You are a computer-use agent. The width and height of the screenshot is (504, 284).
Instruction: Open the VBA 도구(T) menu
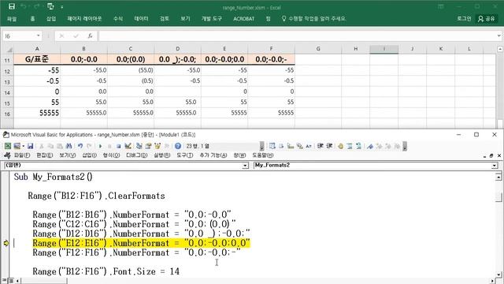tap(185, 155)
